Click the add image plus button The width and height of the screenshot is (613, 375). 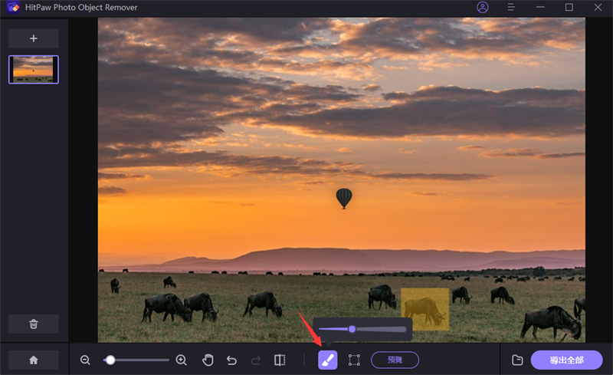[x=34, y=38]
